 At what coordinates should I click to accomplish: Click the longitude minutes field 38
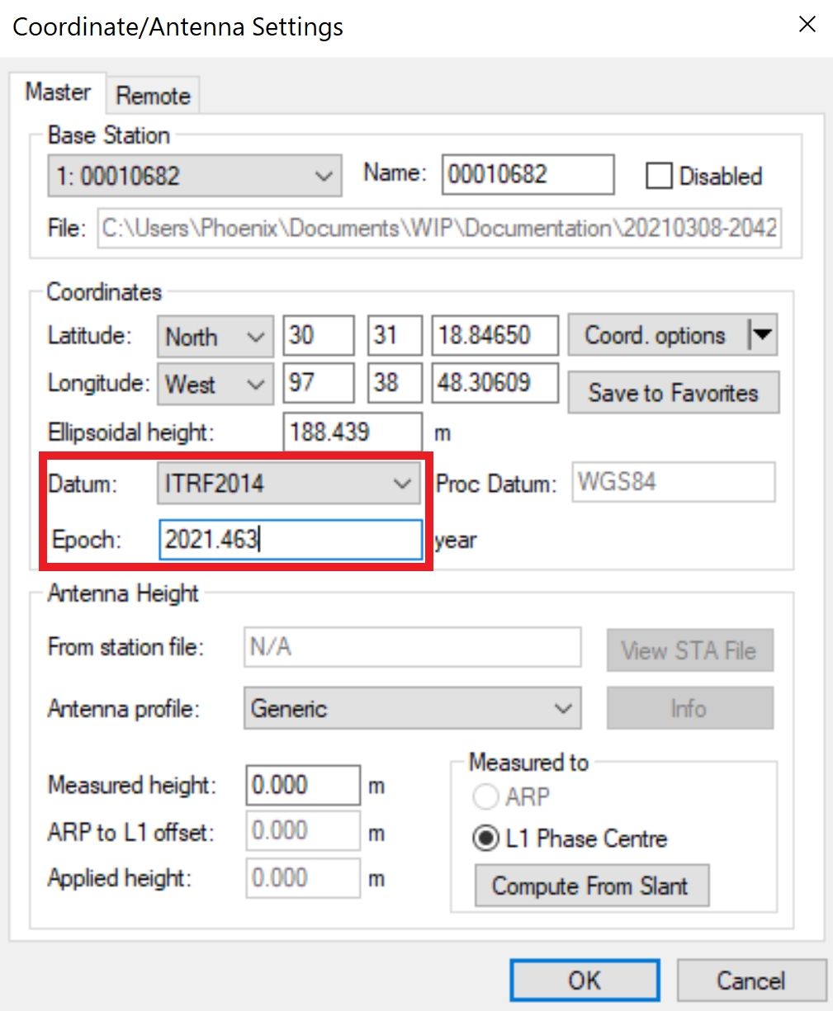[395, 383]
